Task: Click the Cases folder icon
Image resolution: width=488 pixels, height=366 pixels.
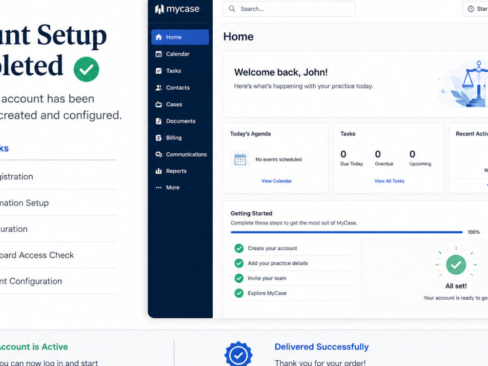Action: (159, 104)
